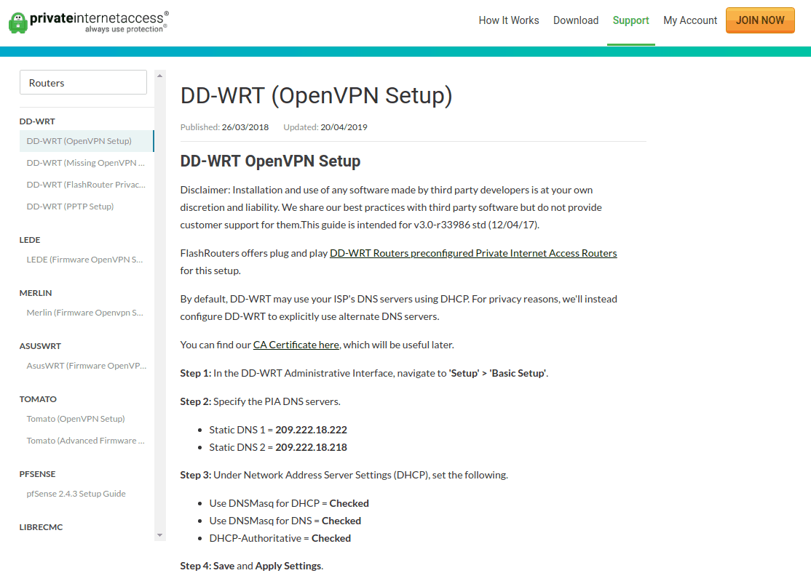811x581 pixels.
Task: Click the DD-WRT (OpenVPN Setup) page title
Action: (x=316, y=95)
